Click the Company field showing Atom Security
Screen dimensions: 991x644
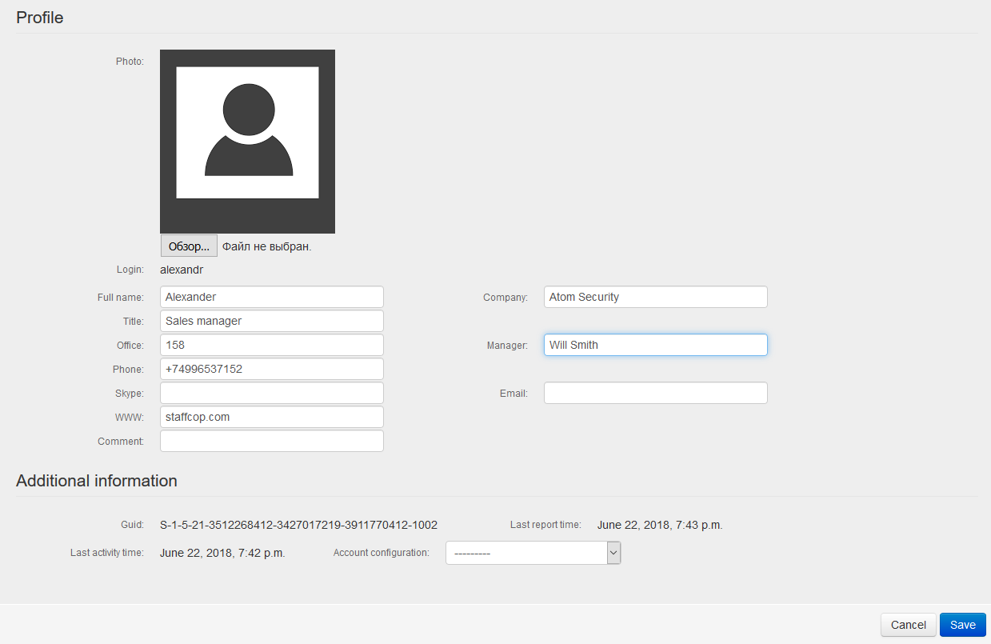click(x=655, y=297)
